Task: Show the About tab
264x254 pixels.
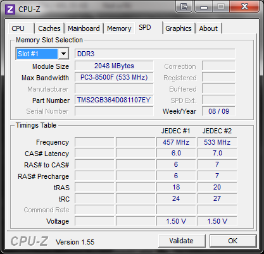Action: [208, 28]
